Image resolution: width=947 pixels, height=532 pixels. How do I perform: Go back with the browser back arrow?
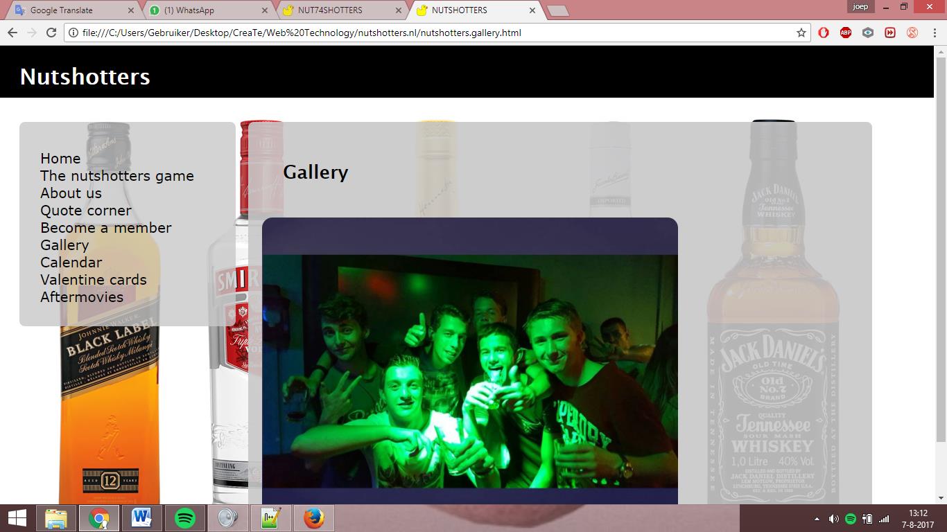point(12,33)
